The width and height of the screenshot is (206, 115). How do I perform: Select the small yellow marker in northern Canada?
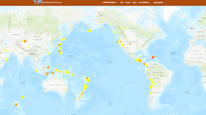coord(112,14)
